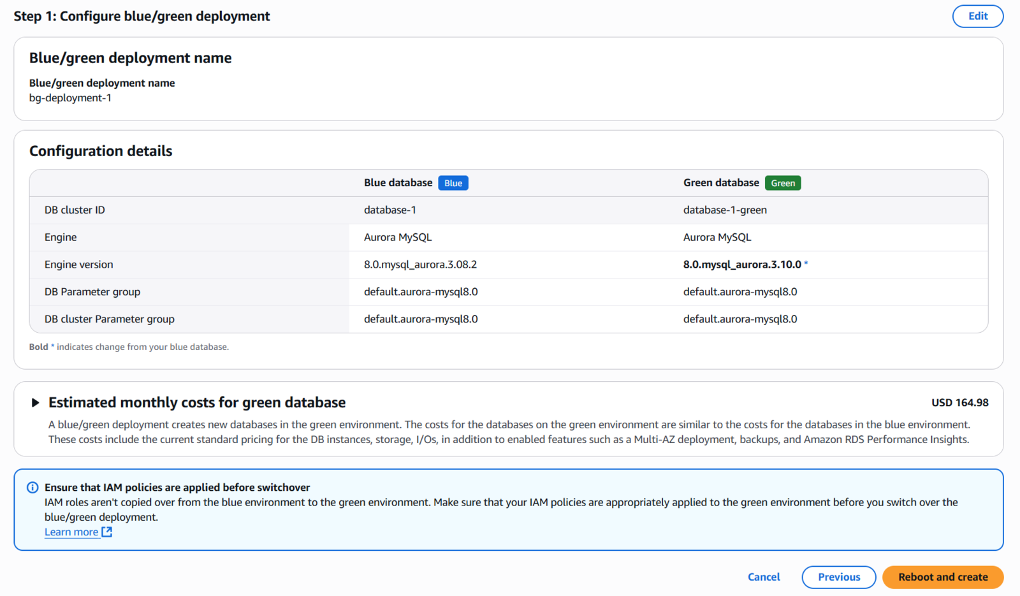Click 'Ensure that IAM policies are applied' heading
1020x596 pixels.
pos(177,488)
